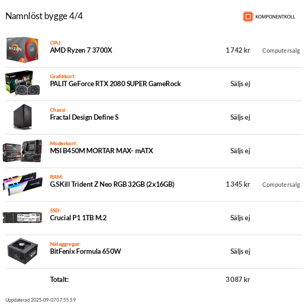Select the Fractal Design case picture
This screenshot has width=307, height=307.
[x=22, y=117]
